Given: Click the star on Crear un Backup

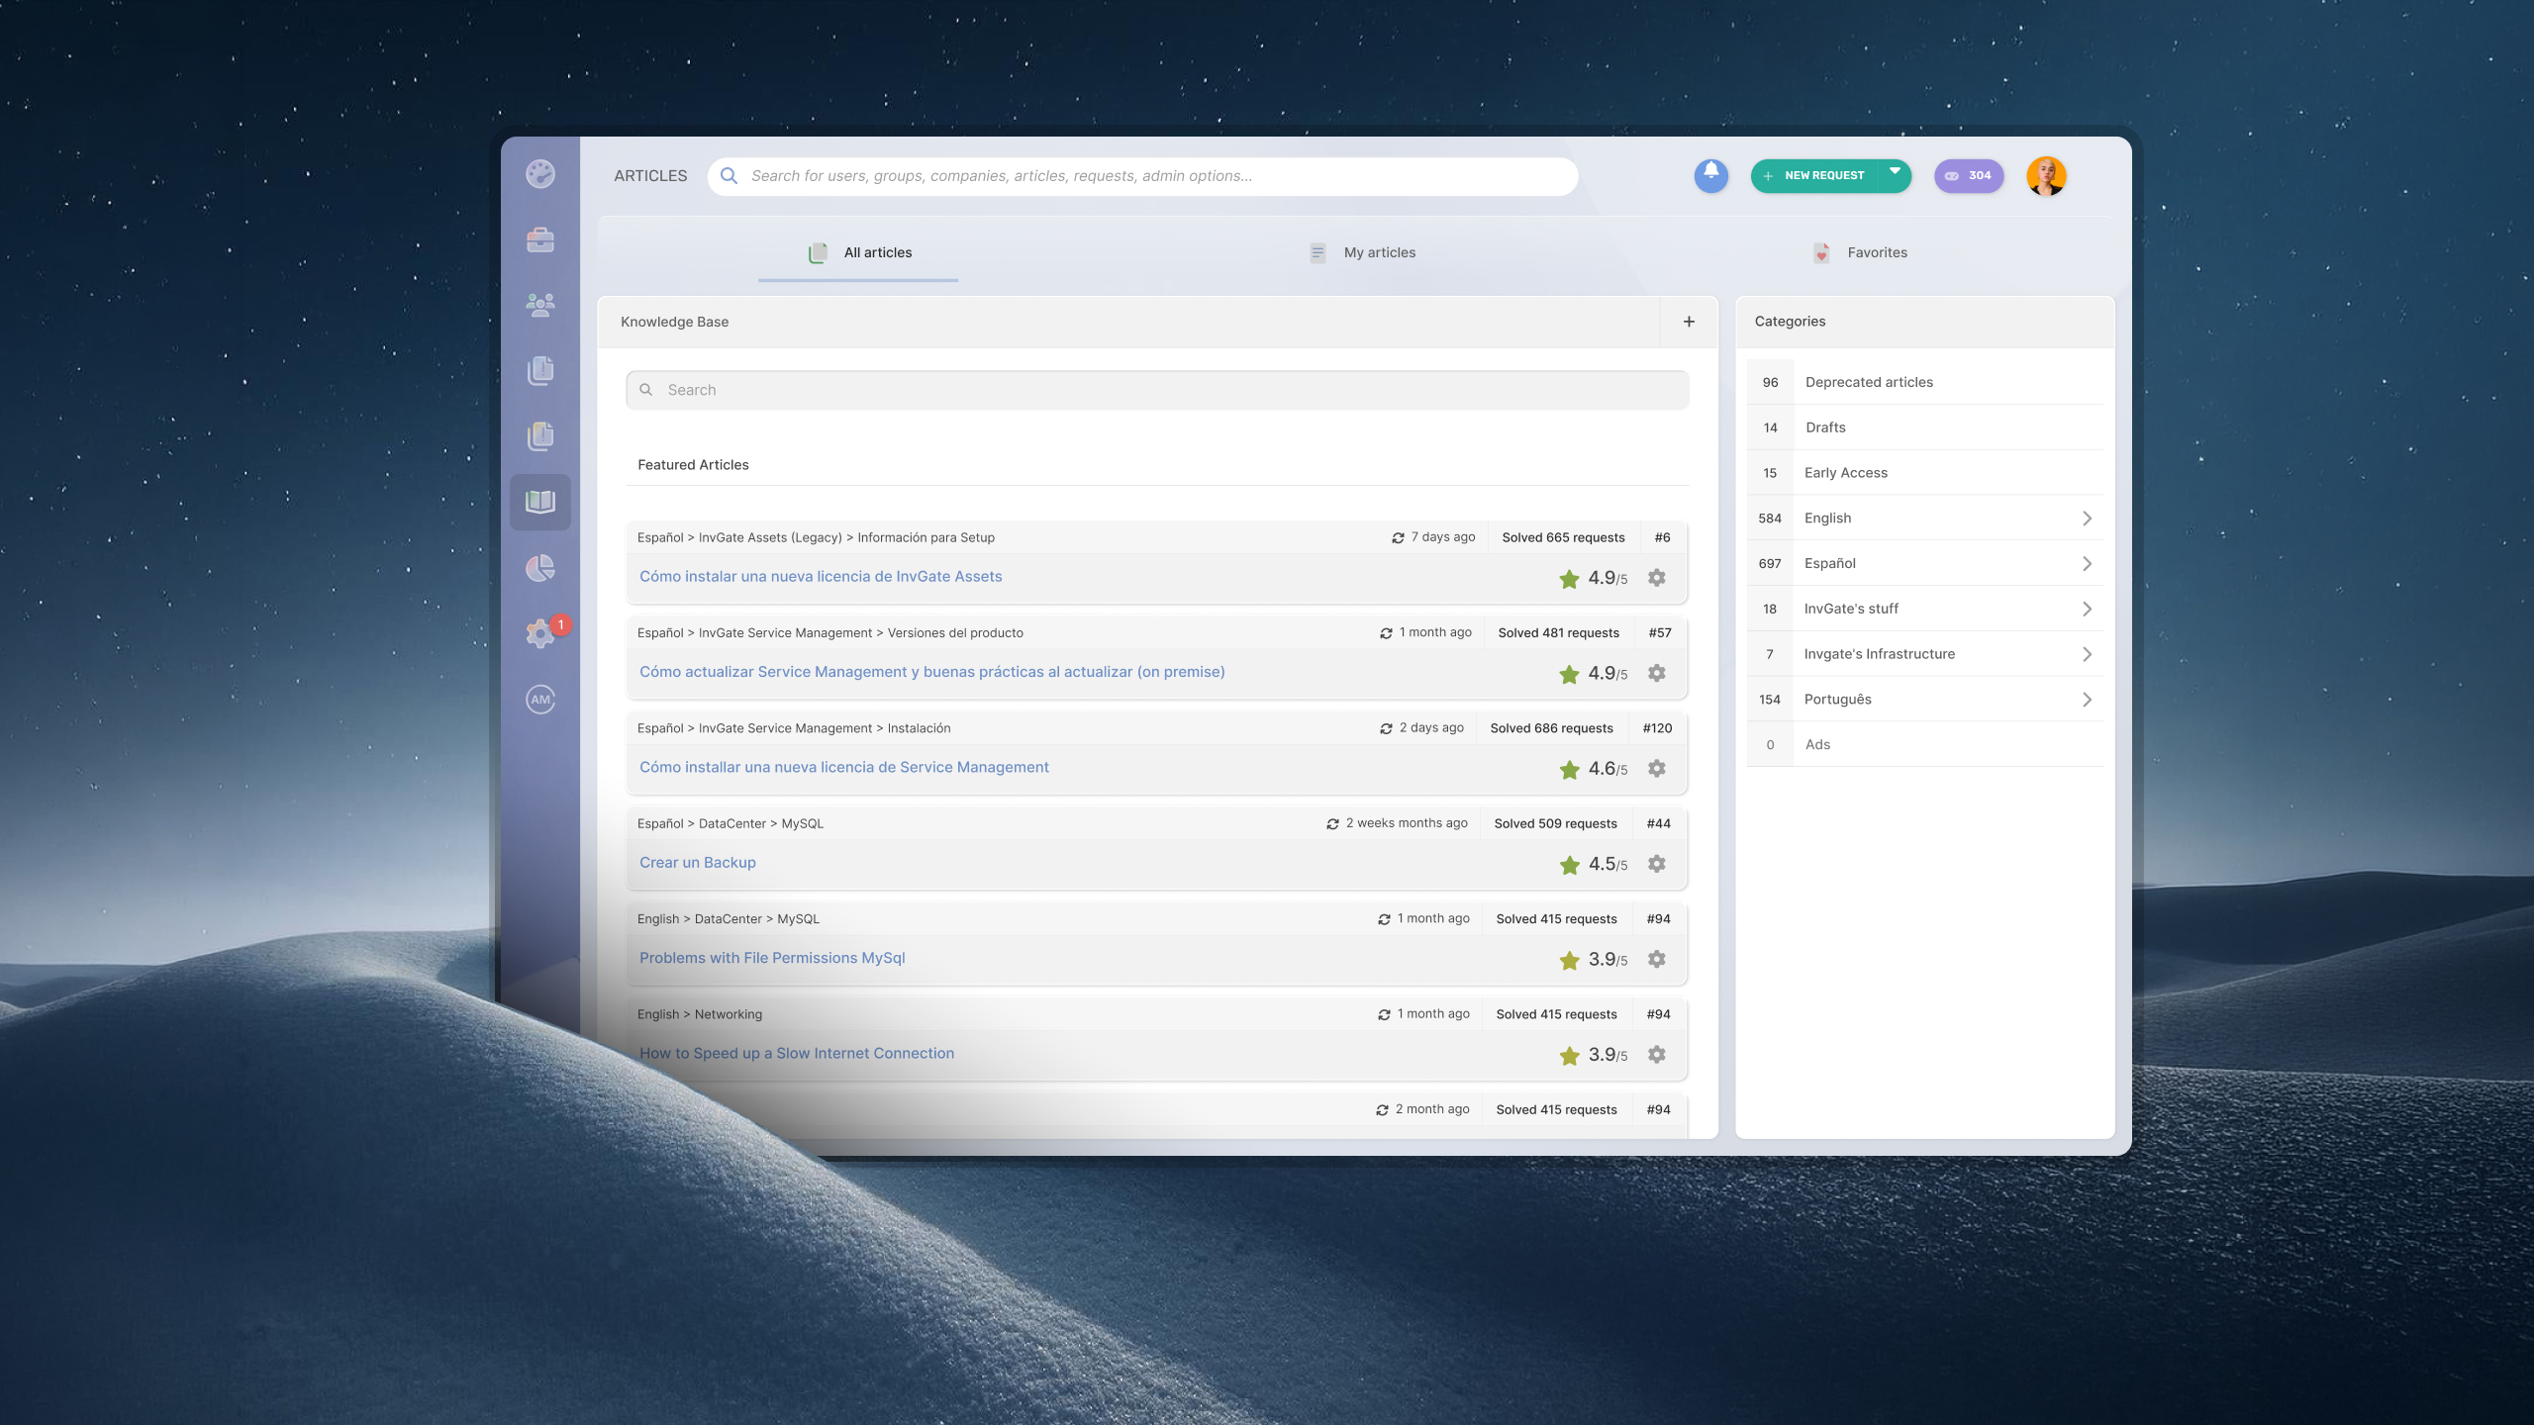Looking at the screenshot, I should (x=1570, y=865).
